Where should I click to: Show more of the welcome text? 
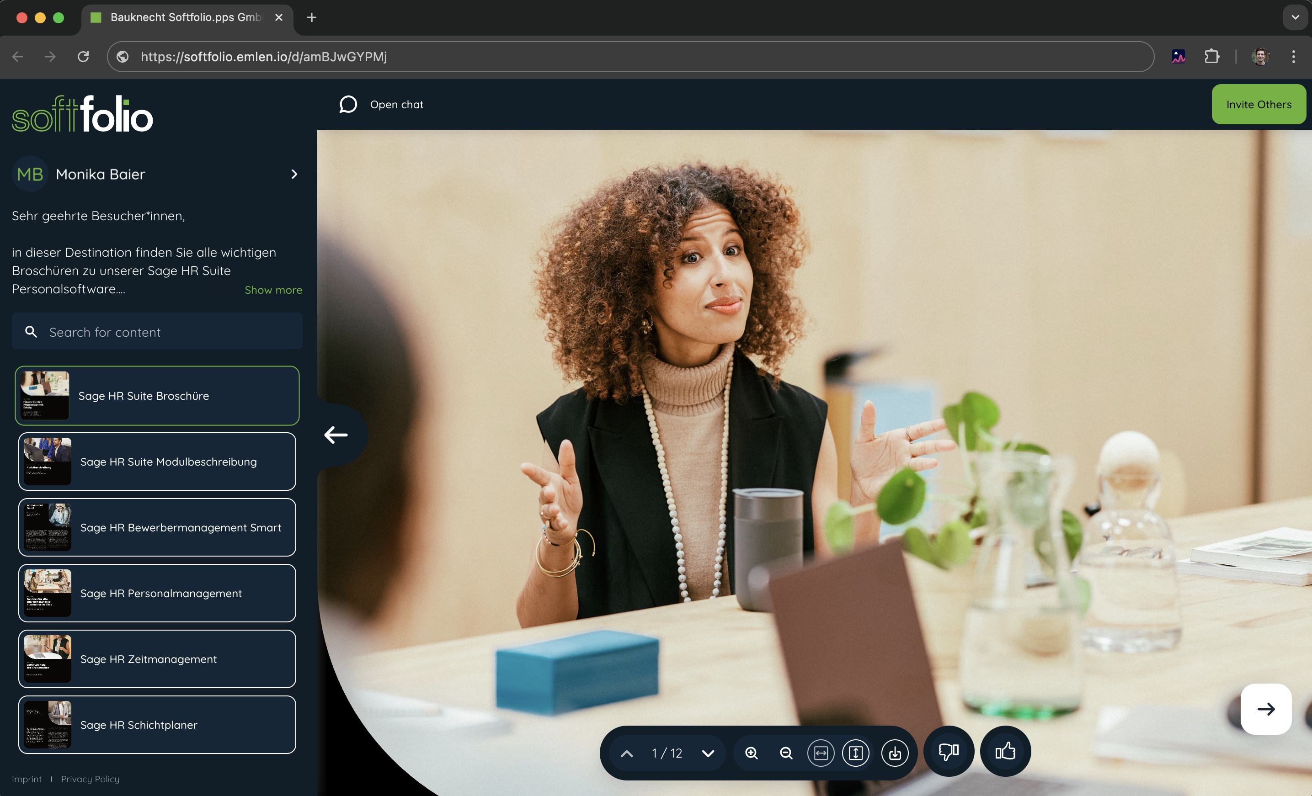273,290
